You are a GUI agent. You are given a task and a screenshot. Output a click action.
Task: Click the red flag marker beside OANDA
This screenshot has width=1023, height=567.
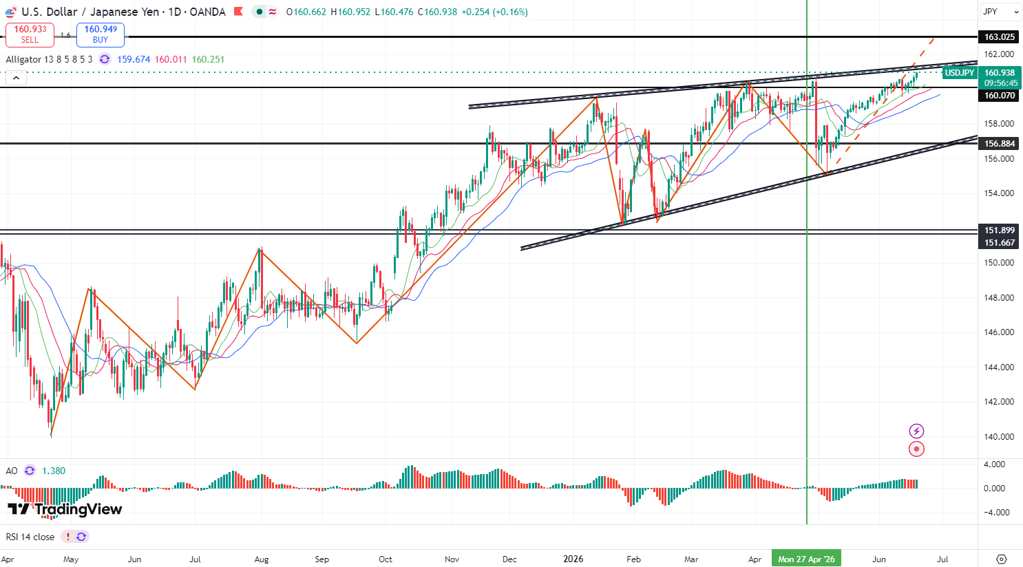238,12
